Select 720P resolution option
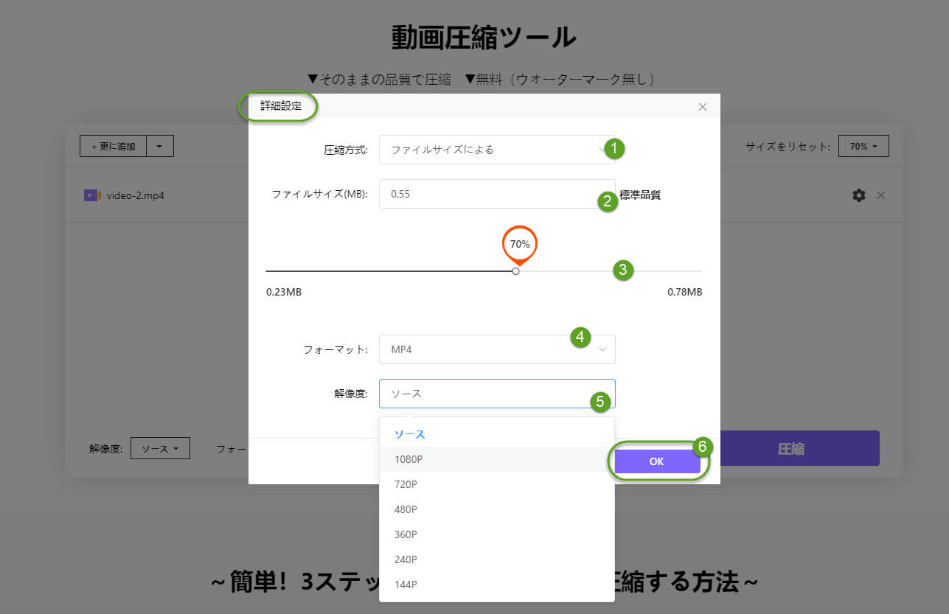This screenshot has height=614, width=949. [x=406, y=484]
